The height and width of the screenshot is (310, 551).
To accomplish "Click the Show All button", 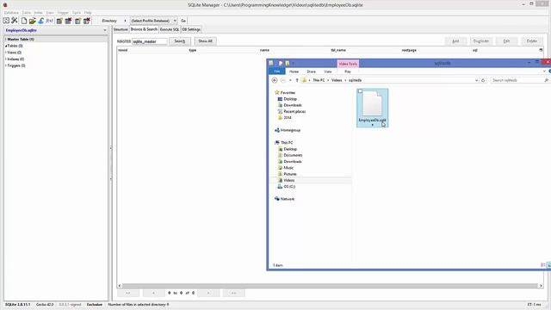I will click(x=205, y=41).
